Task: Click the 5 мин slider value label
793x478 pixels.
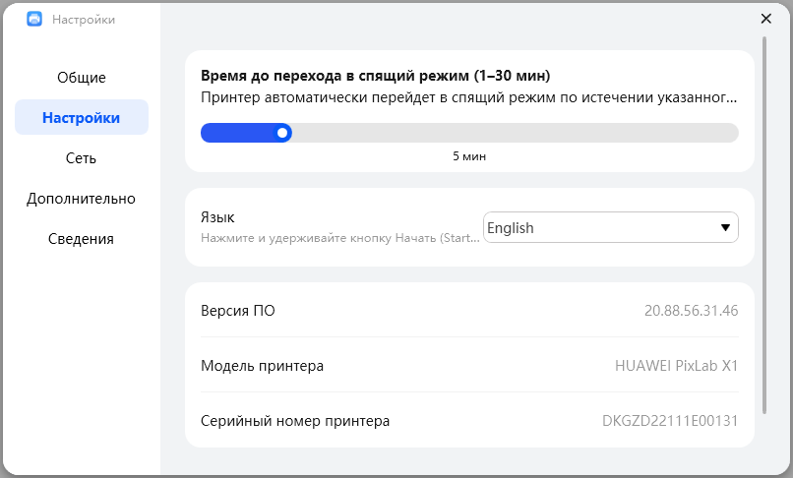Action: click(469, 156)
